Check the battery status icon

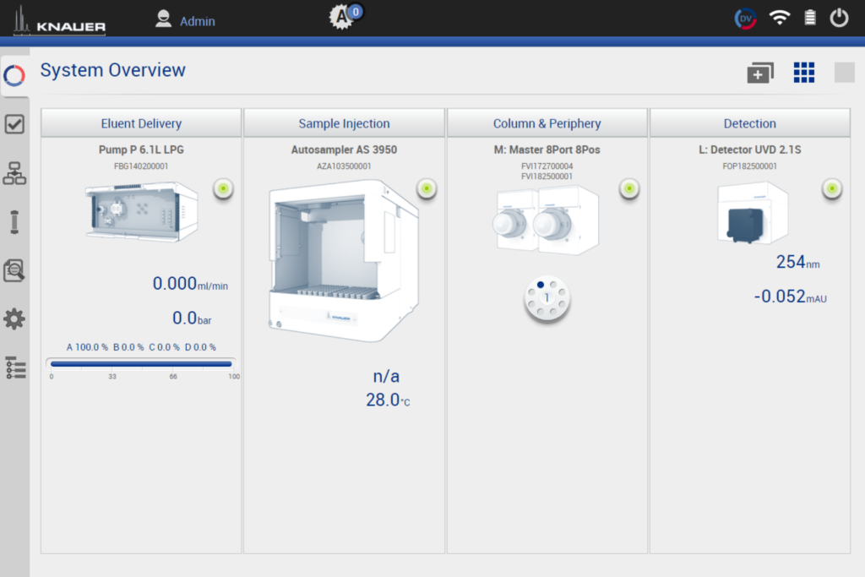pyautogui.click(x=810, y=18)
